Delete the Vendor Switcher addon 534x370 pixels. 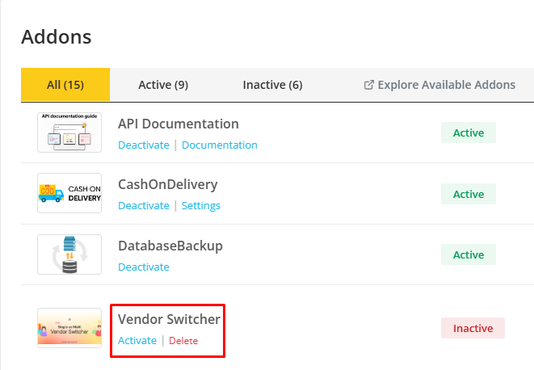point(183,341)
